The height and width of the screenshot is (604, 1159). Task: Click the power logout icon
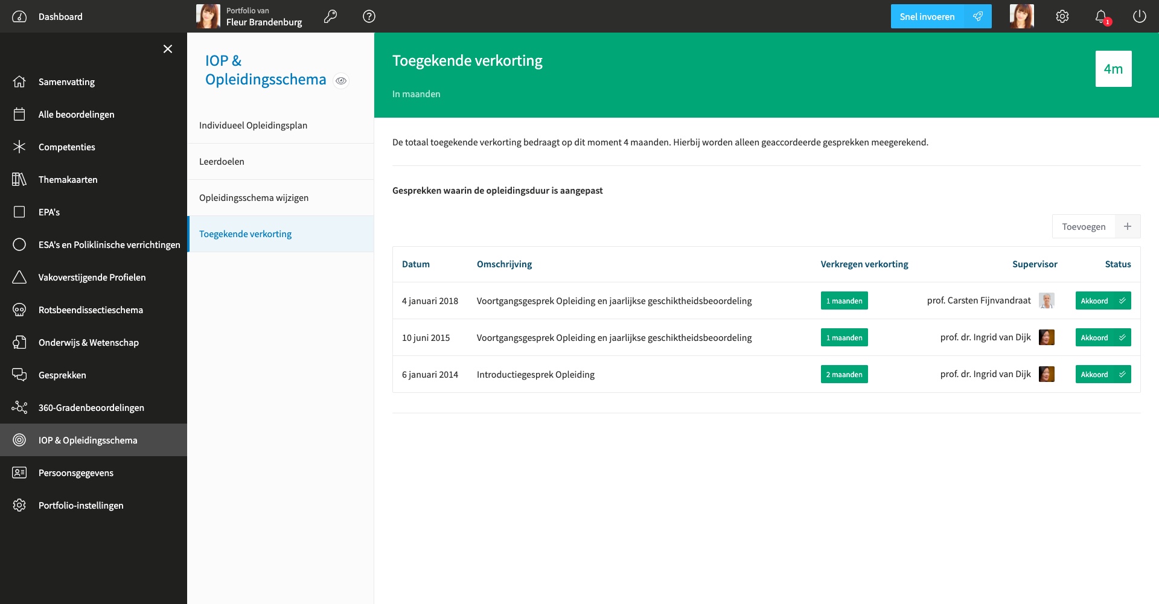pos(1140,16)
